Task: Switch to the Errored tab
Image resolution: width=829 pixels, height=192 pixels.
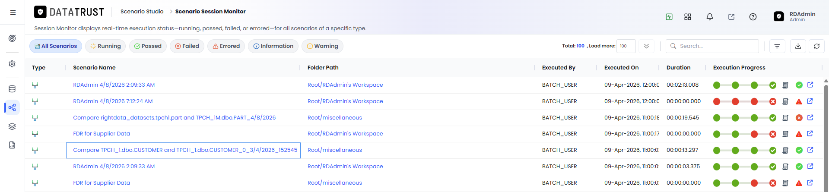Action: (x=226, y=46)
